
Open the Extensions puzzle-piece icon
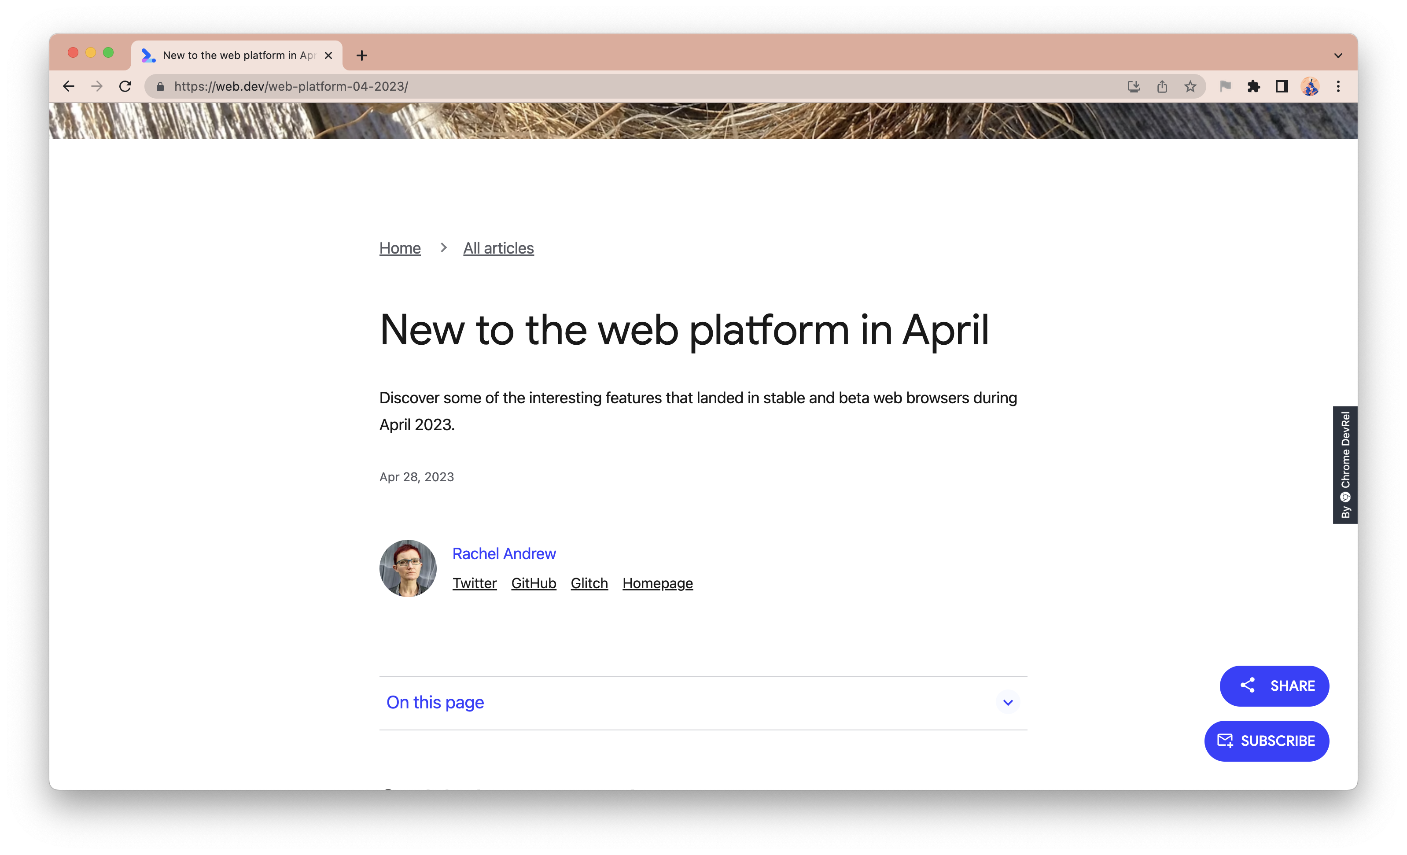[1254, 86]
